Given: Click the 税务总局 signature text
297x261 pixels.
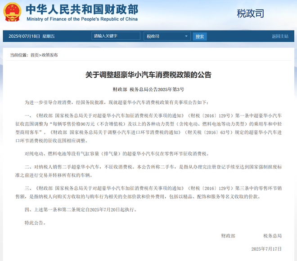Looking at the screenshot, I should (x=272, y=236).
